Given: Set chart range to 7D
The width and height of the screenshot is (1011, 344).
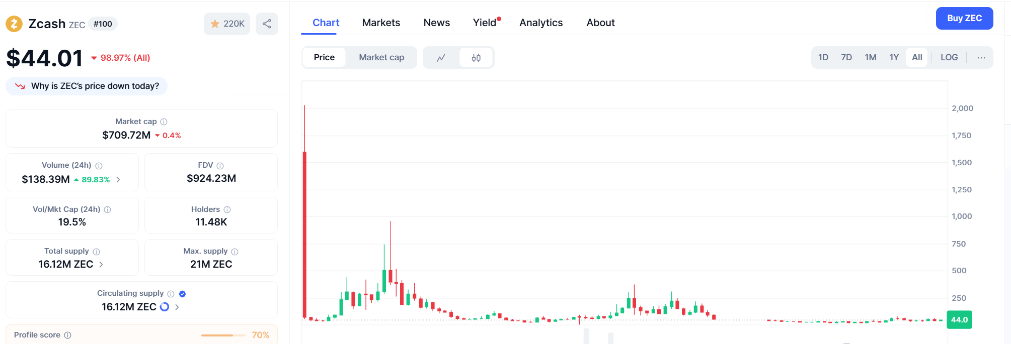Looking at the screenshot, I should (x=846, y=57).
